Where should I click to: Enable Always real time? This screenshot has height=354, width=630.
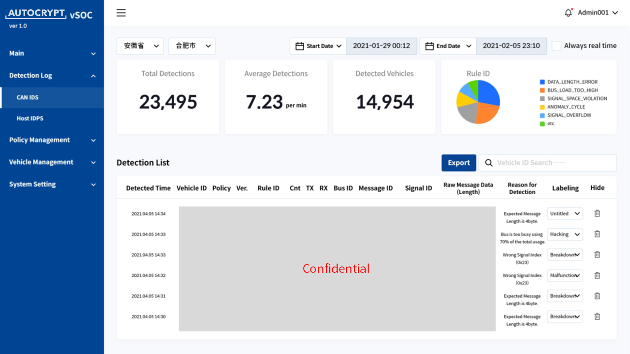[x=556, y=45]
